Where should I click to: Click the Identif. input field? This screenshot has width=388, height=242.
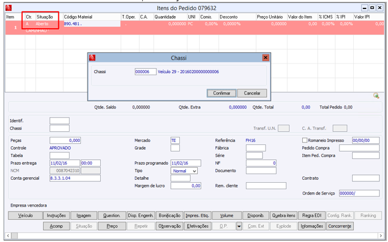[x=59, y=120]
